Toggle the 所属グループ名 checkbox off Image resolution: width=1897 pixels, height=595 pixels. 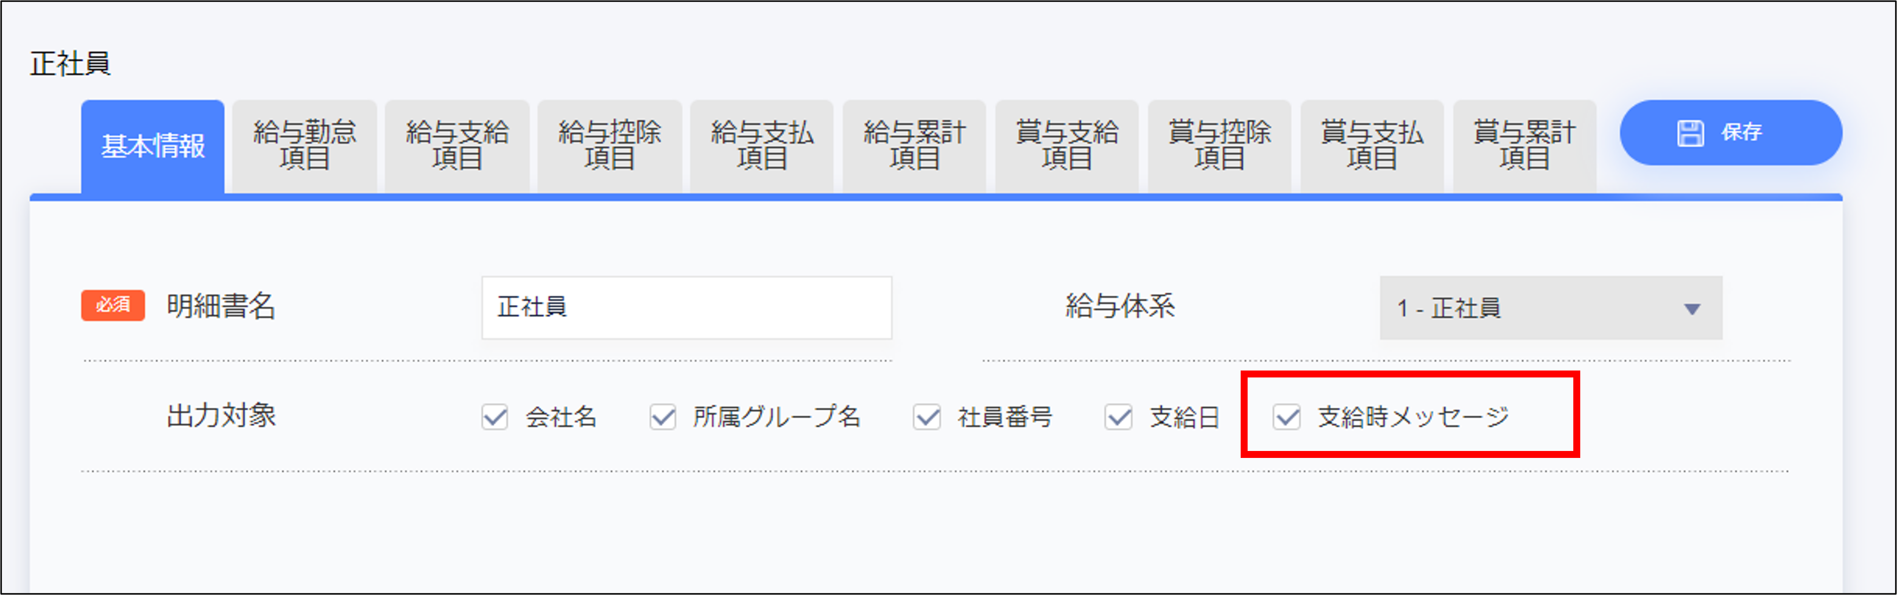click(663, 418)
